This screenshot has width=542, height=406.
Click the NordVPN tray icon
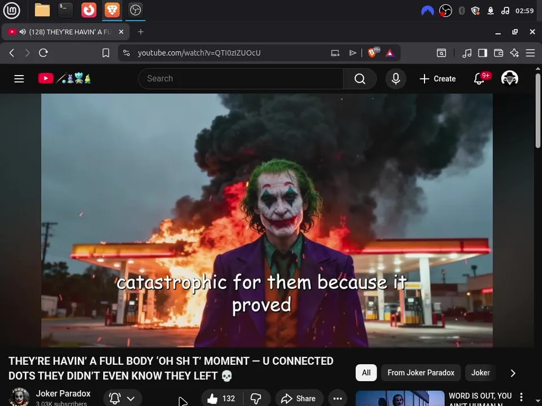pyautogui.click(x=427, y=11)
